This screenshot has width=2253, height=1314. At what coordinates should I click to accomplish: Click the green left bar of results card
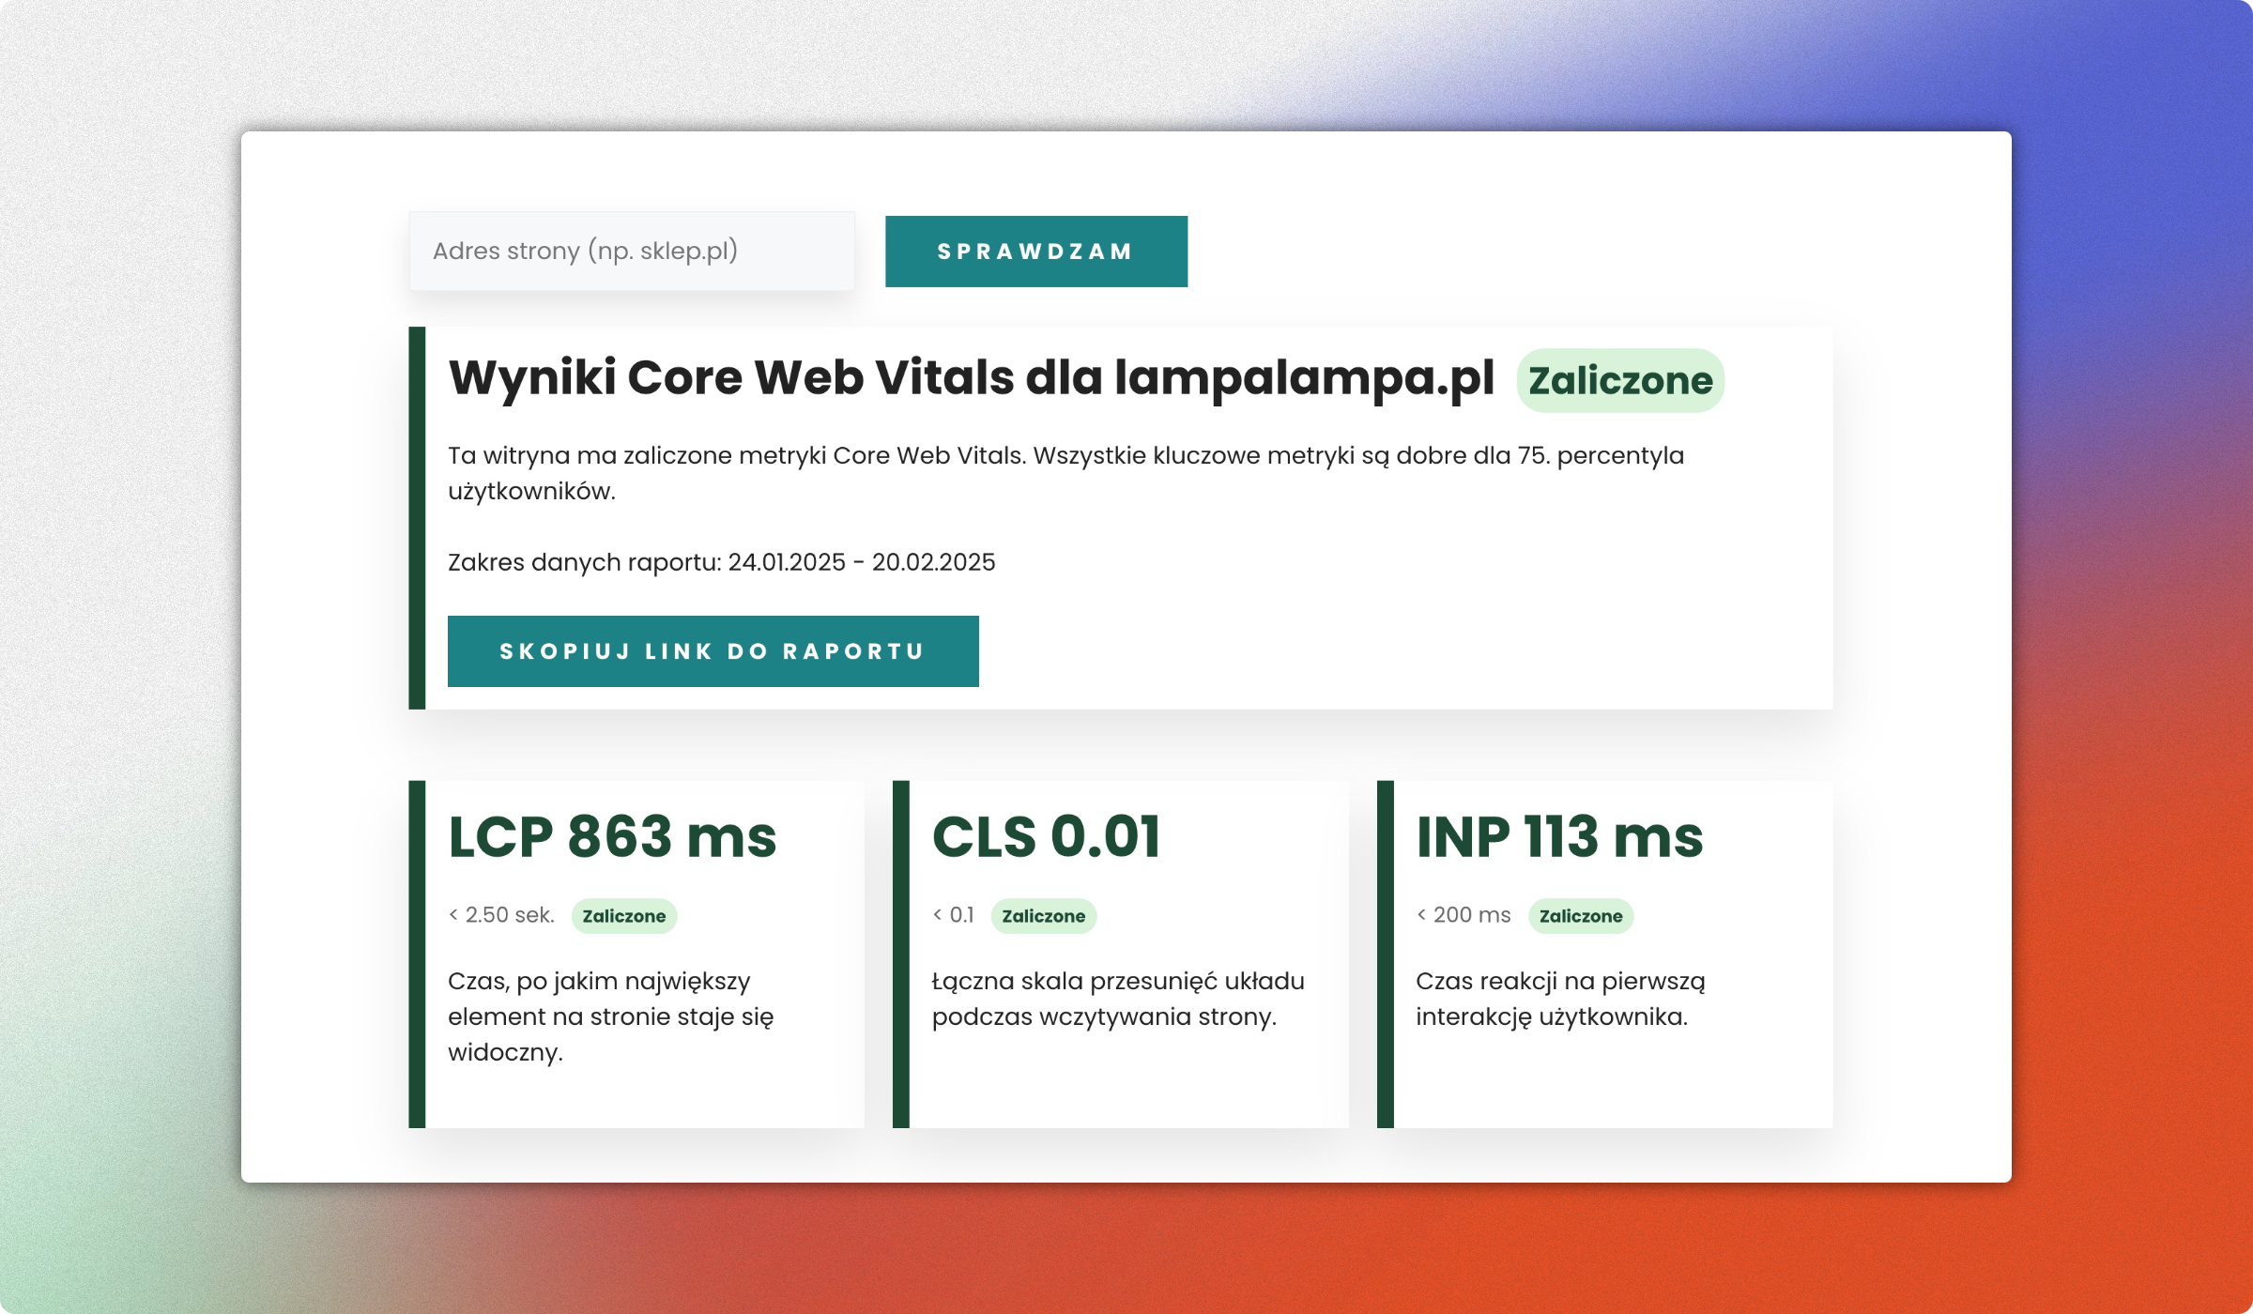(x=417, y=517)
